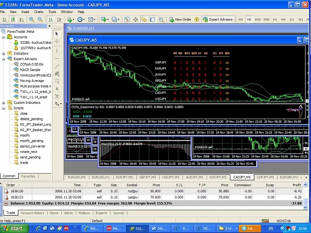The width and height of the screenshot is (311, 233).
Task: Click the New Order button
Action: 180,19
